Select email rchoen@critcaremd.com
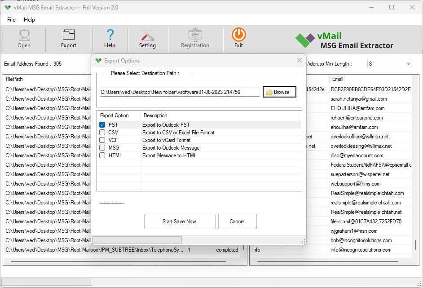Image resolution: width=423 pixels, height=288 pixels. pos(357,118)
